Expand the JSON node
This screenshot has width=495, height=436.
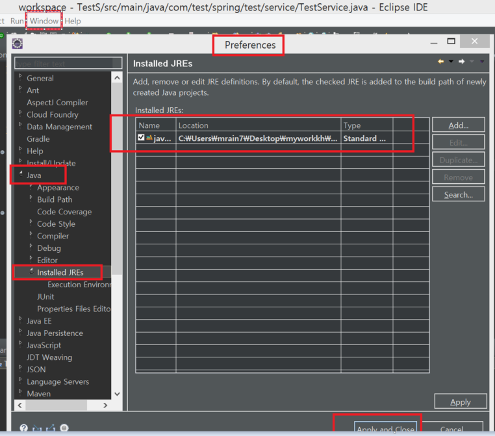21,367
